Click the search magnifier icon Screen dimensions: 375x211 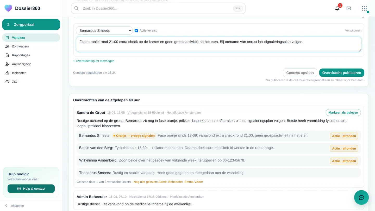(x=77, y=8)
